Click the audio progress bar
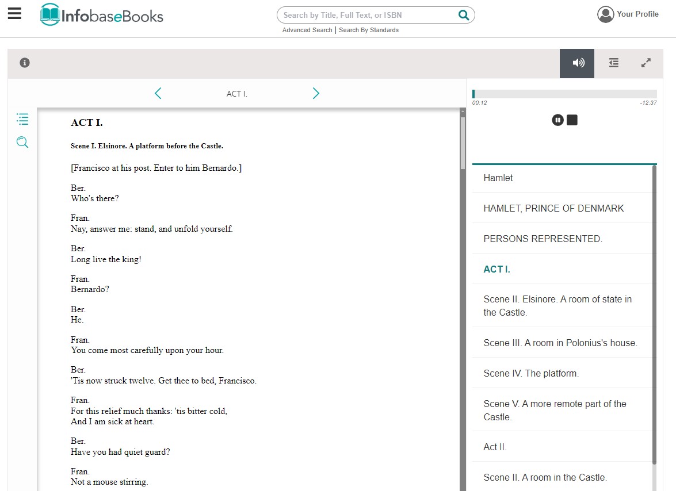This screenshot has width=676, height=491. coord(564,94)
